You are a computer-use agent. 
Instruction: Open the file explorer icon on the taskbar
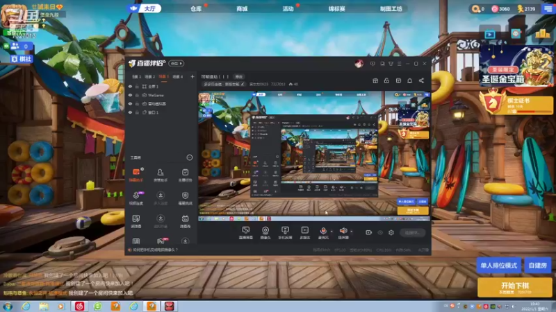[x=44, y=306]
